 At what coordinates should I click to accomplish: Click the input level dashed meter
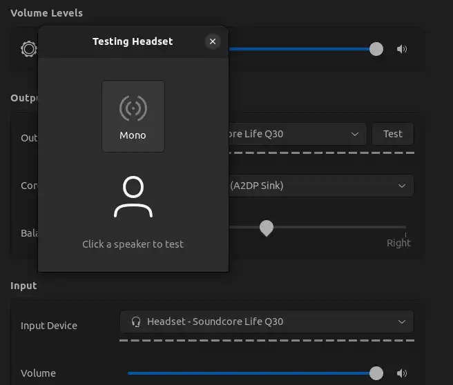[267, 341]
